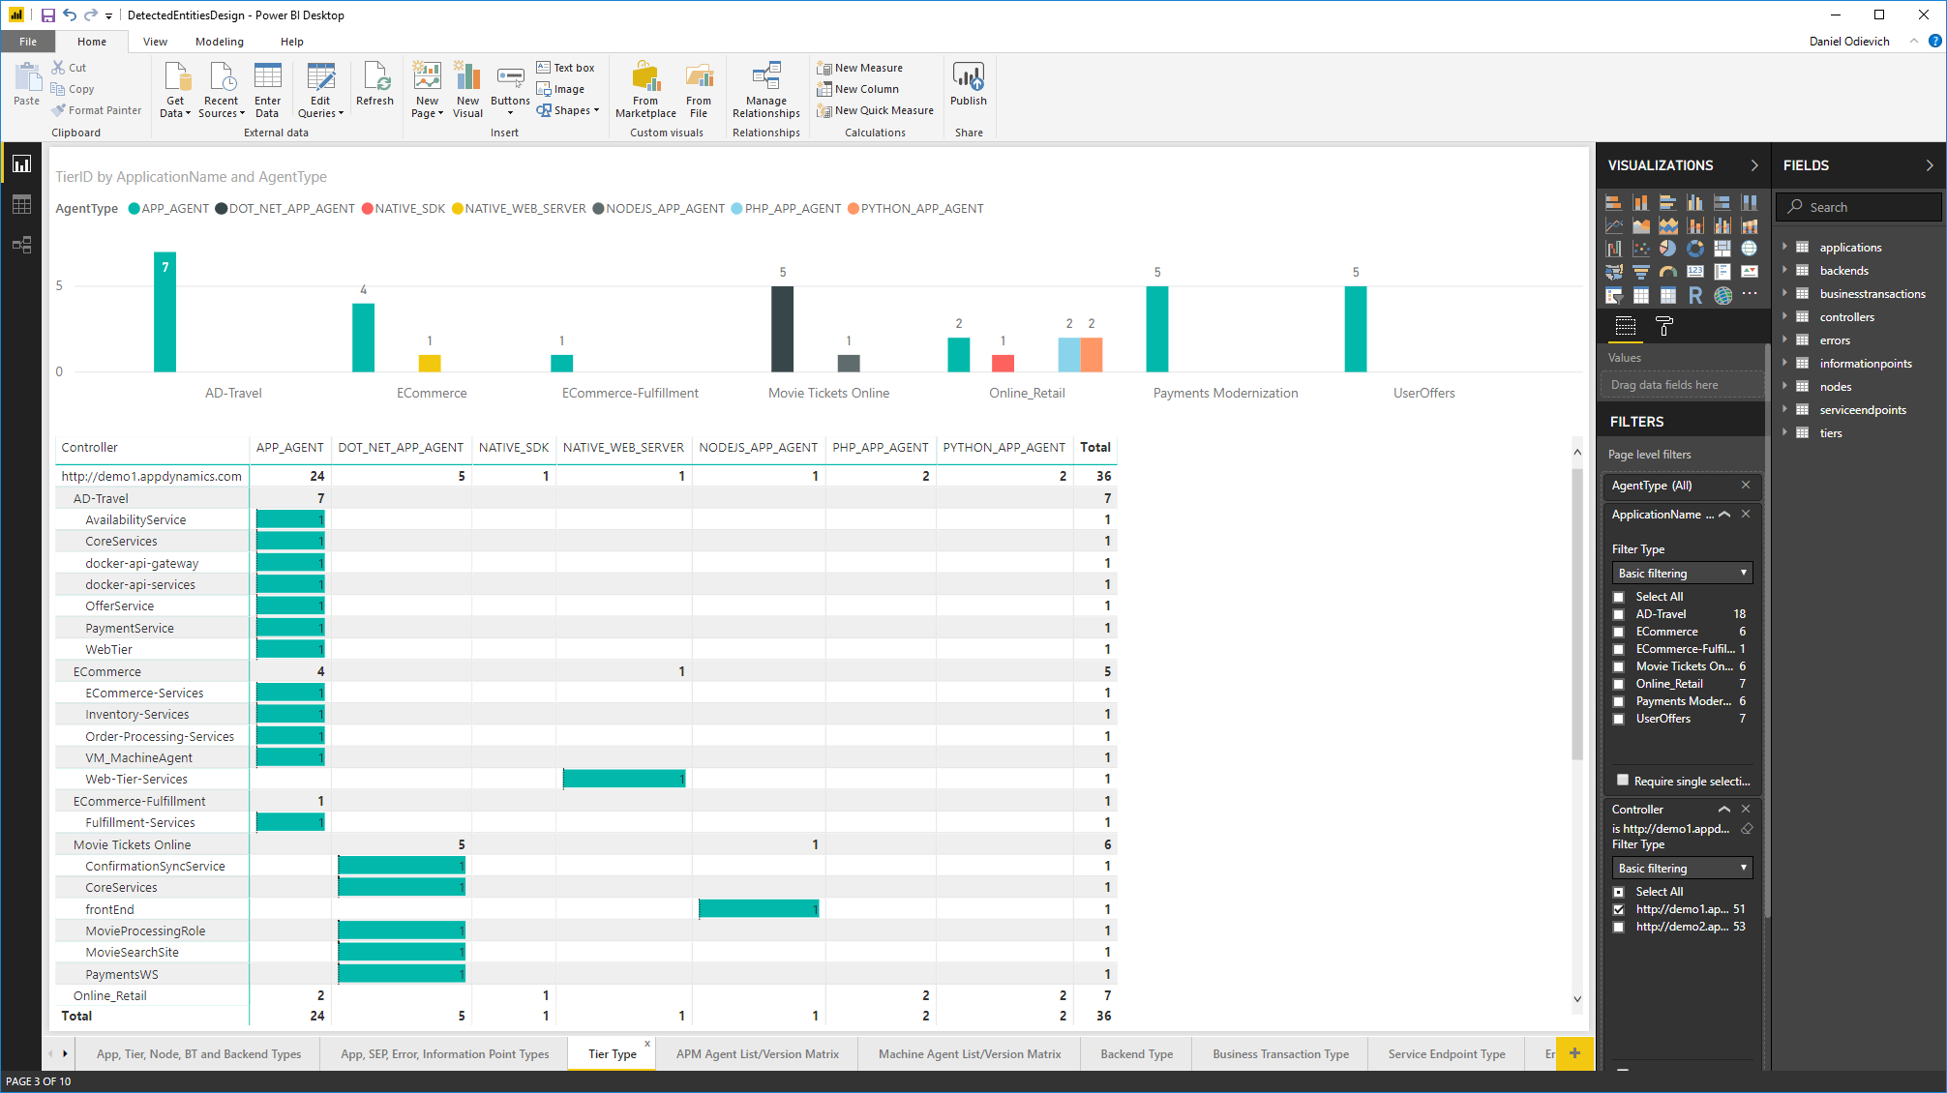The width and height of the screenshot is (1947, 1093).
Task: Select the funnel chart visualization
Action: (1640, 272)
